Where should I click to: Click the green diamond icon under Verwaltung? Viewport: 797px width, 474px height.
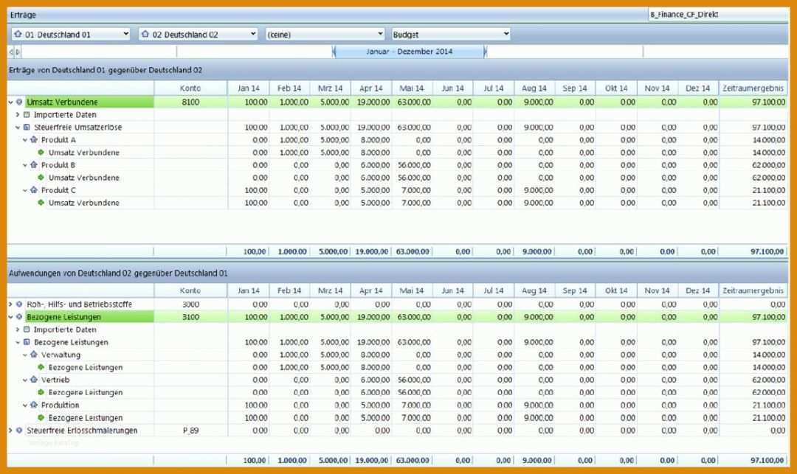(41, 367)
